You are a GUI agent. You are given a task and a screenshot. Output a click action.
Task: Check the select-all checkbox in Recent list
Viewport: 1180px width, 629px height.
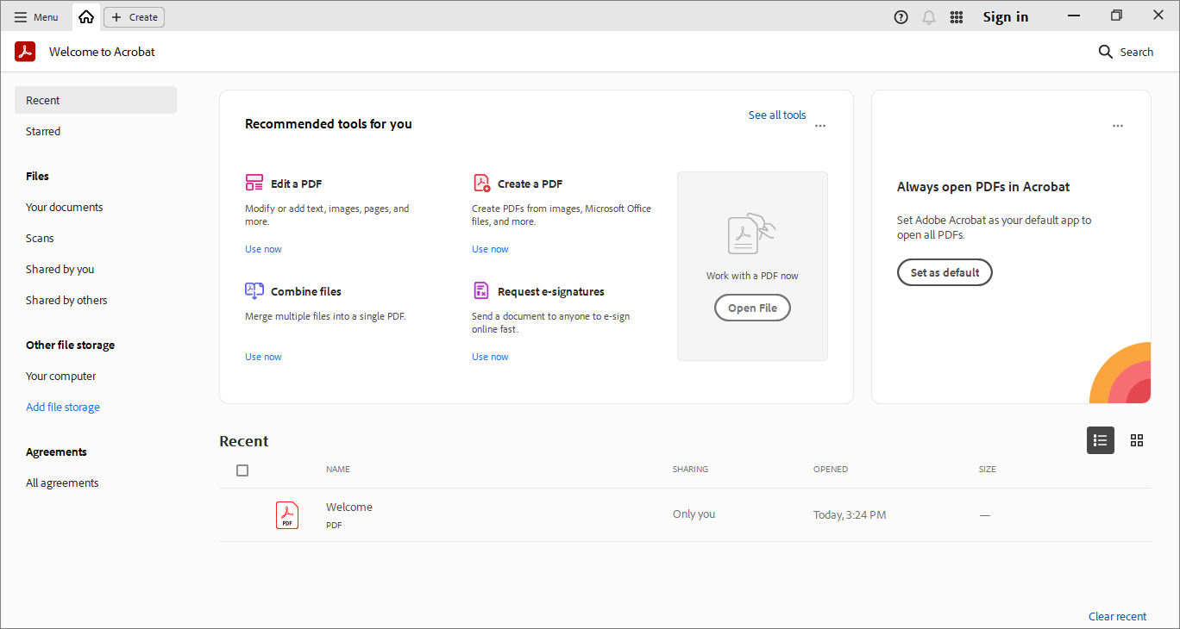point(242,470)
